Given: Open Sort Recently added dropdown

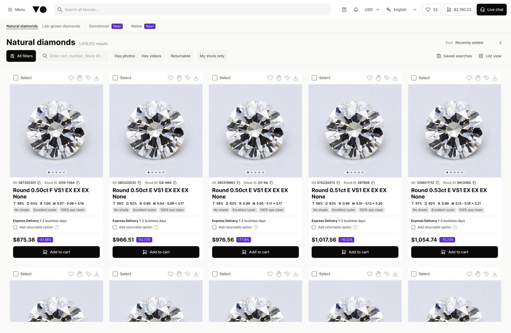Looking at the screenshot, I should coord(473,43).
